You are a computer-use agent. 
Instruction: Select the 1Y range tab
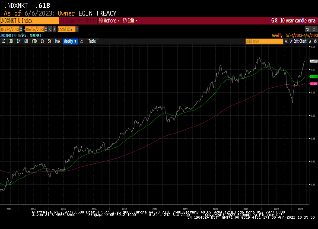42,41
